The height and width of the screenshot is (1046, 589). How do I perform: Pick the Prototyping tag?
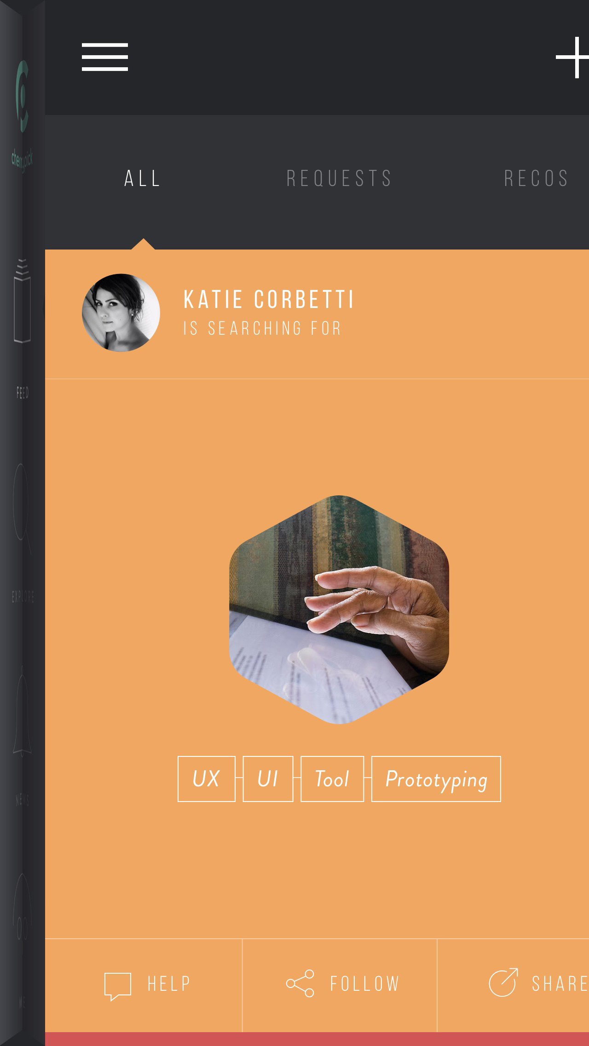coord(436,779)
